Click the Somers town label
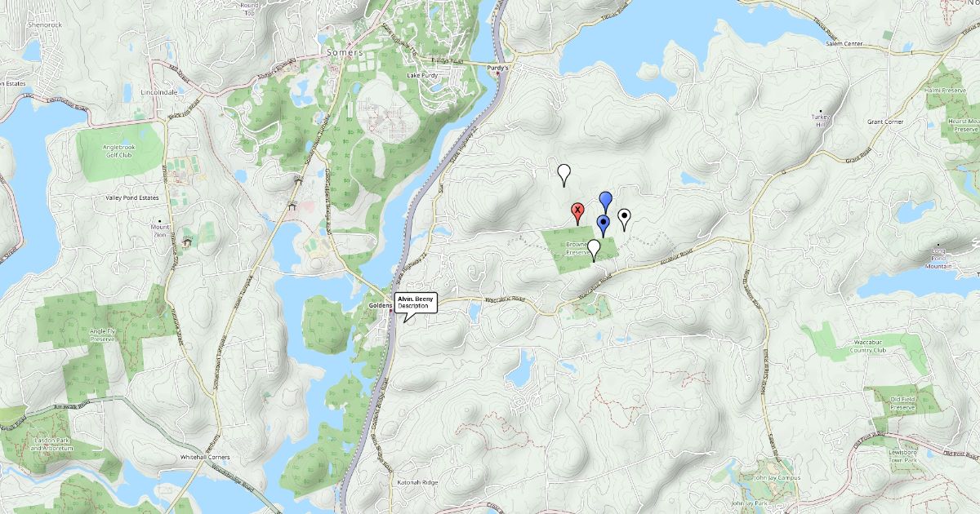980x514 pixels. point(344,51)
